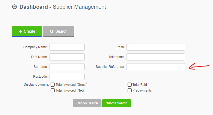Tick the Total Invoiced (Gross) checkbox

tap(53, 85)
